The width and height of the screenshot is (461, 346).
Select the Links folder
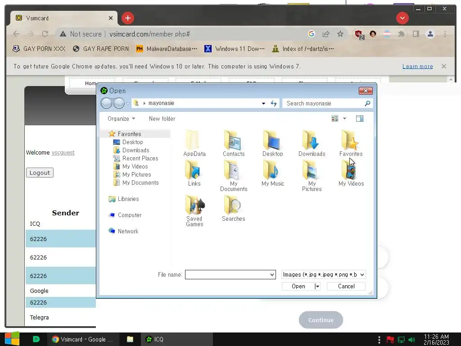pos(194,173)
